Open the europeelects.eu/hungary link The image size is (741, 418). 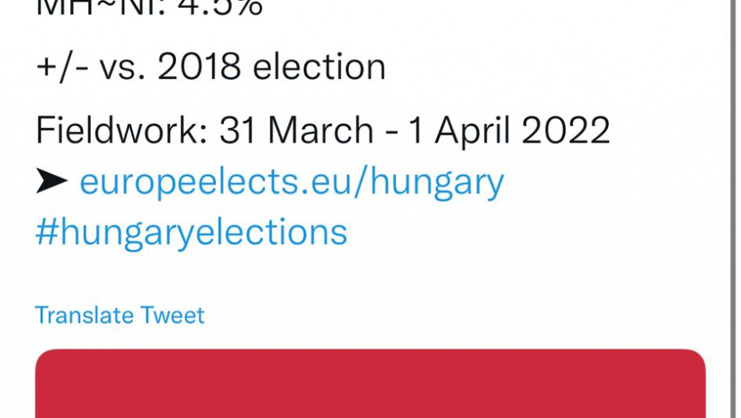tap(291, 182)
